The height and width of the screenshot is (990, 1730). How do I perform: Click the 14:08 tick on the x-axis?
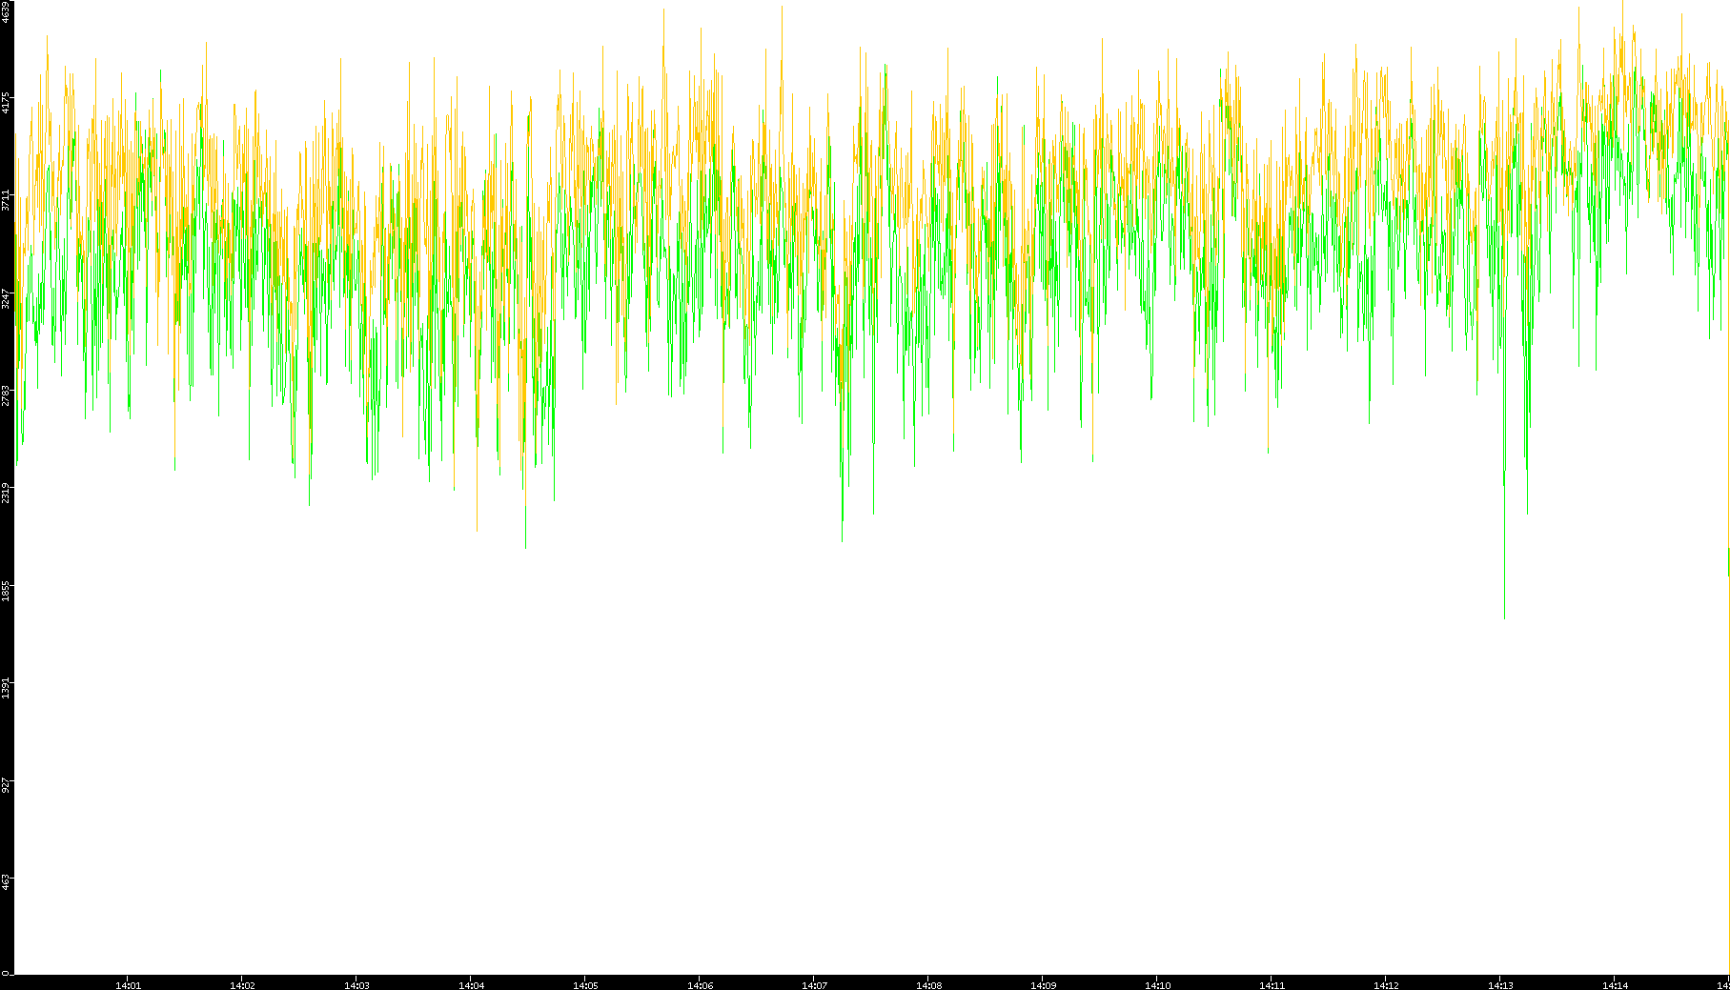(928, 985)
